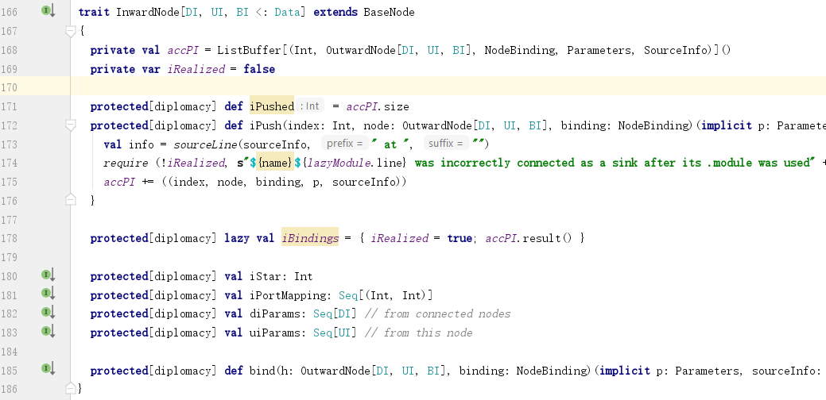Click the fold end marker at line 186
The width and height of the screenshot is (826, 400).
[71, 388]
